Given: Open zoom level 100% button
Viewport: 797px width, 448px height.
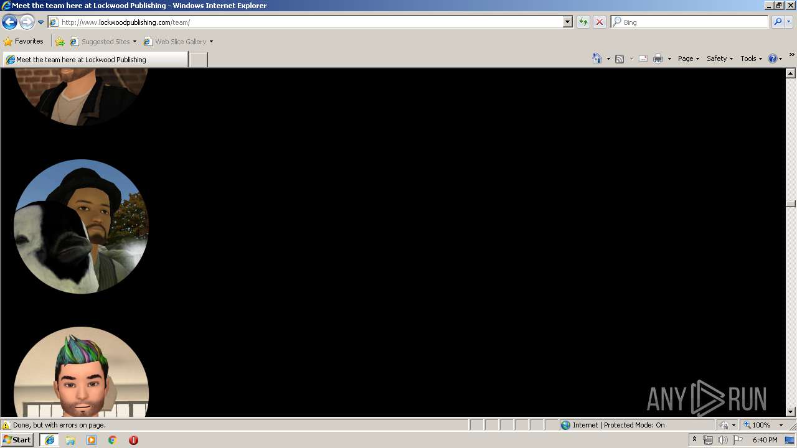Looking at the screenshot, I should [x=757, y=425].
